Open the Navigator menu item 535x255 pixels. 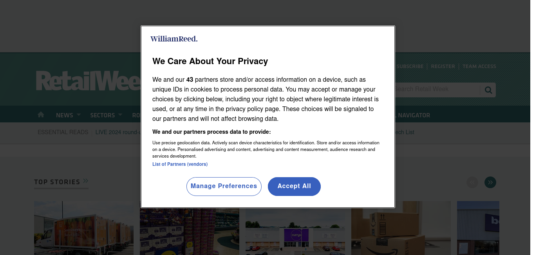414,115
